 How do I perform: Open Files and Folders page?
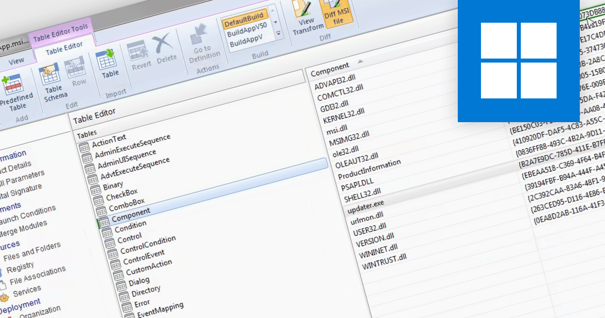[x=31, y=251]
